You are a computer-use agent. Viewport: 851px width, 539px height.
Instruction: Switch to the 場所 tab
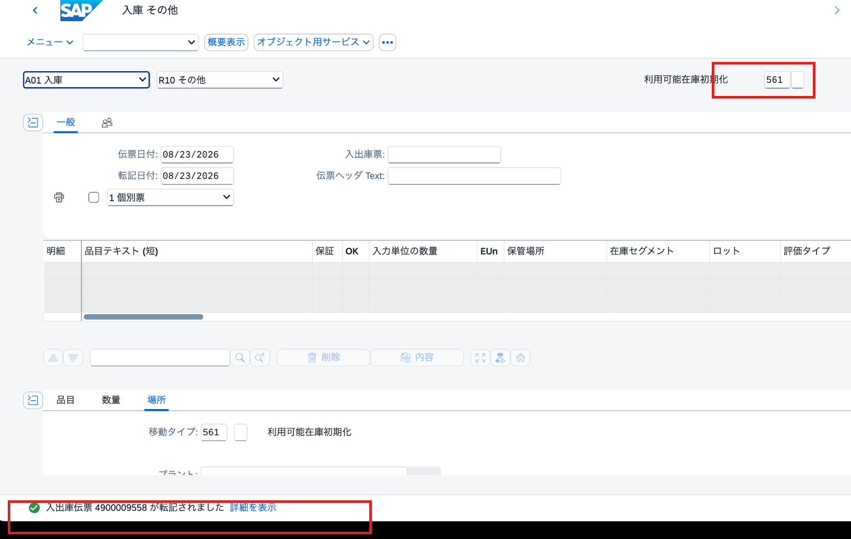click(156, 400)
